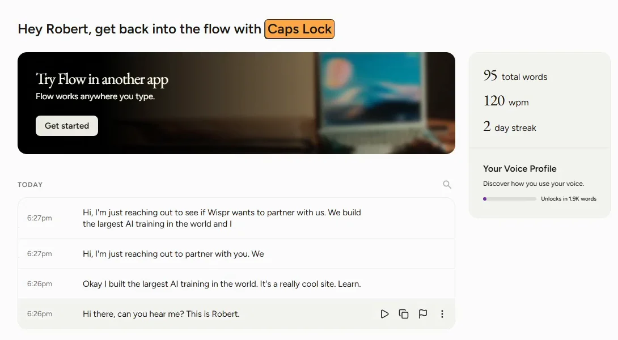618x340 pixels.
Task: Click the 'Unlocks in 1.9K words' label
Action: [569, 199]
